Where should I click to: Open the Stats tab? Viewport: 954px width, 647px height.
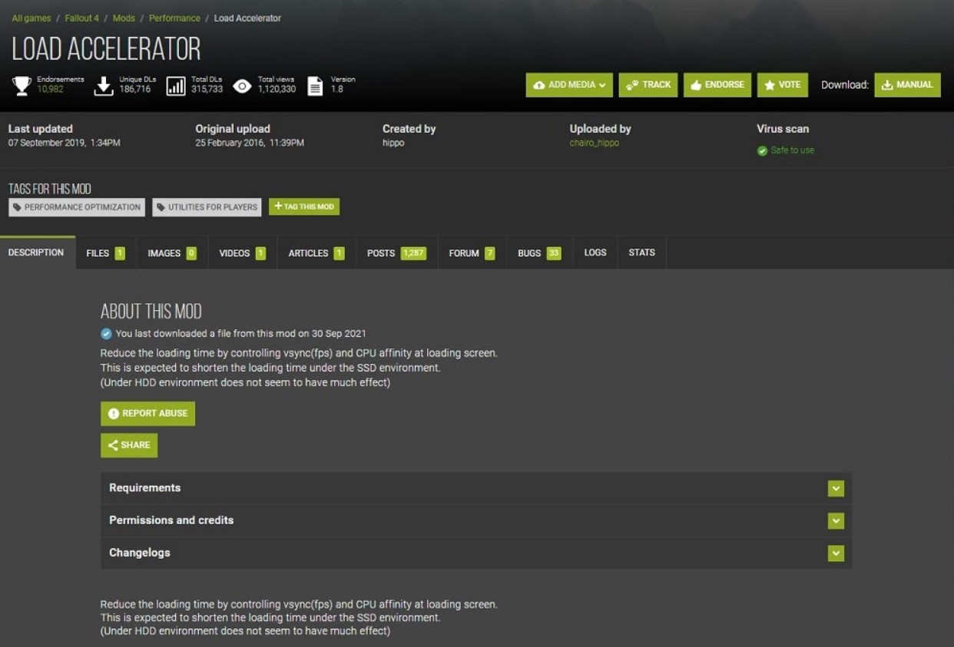642,253
